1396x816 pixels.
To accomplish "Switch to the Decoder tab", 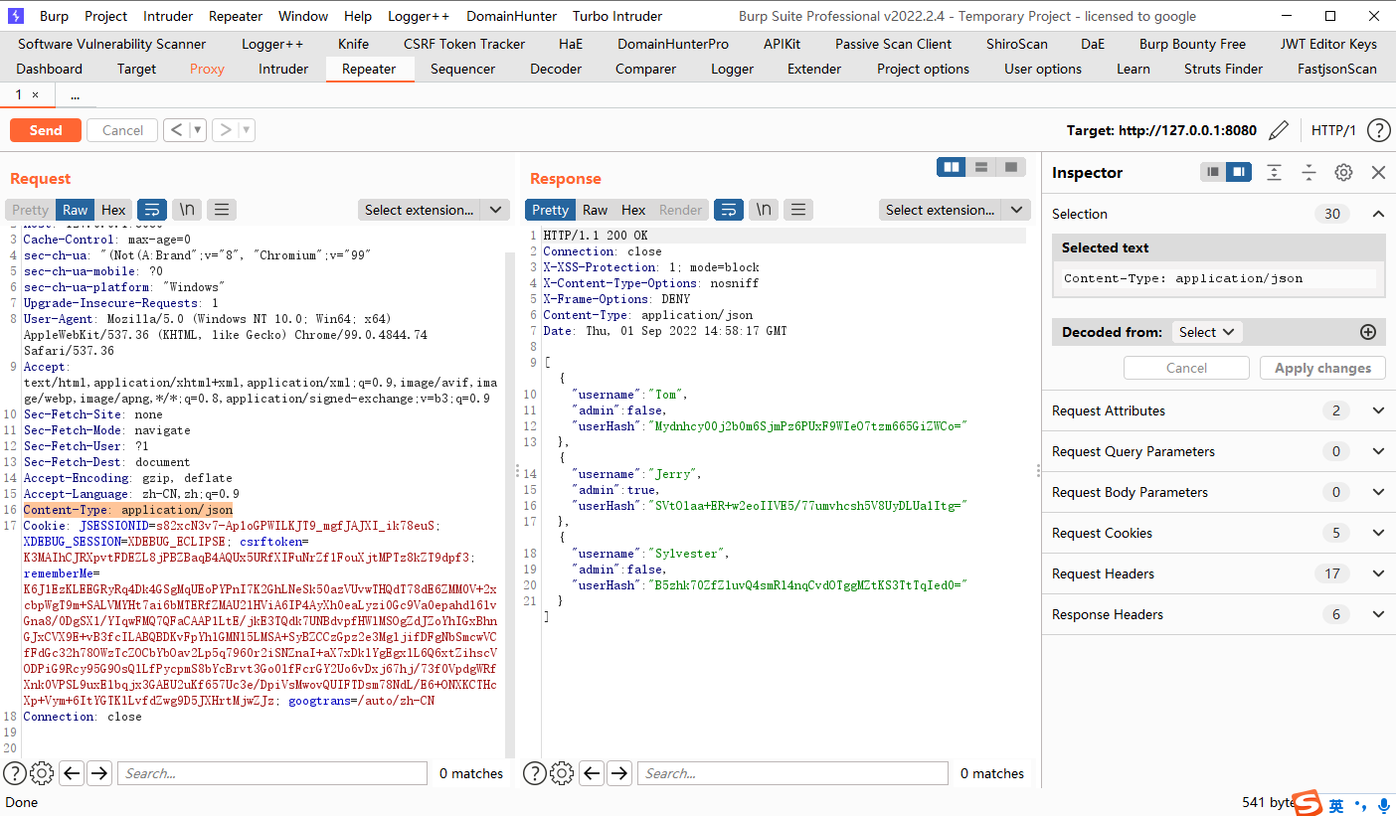I will [556, 69].
